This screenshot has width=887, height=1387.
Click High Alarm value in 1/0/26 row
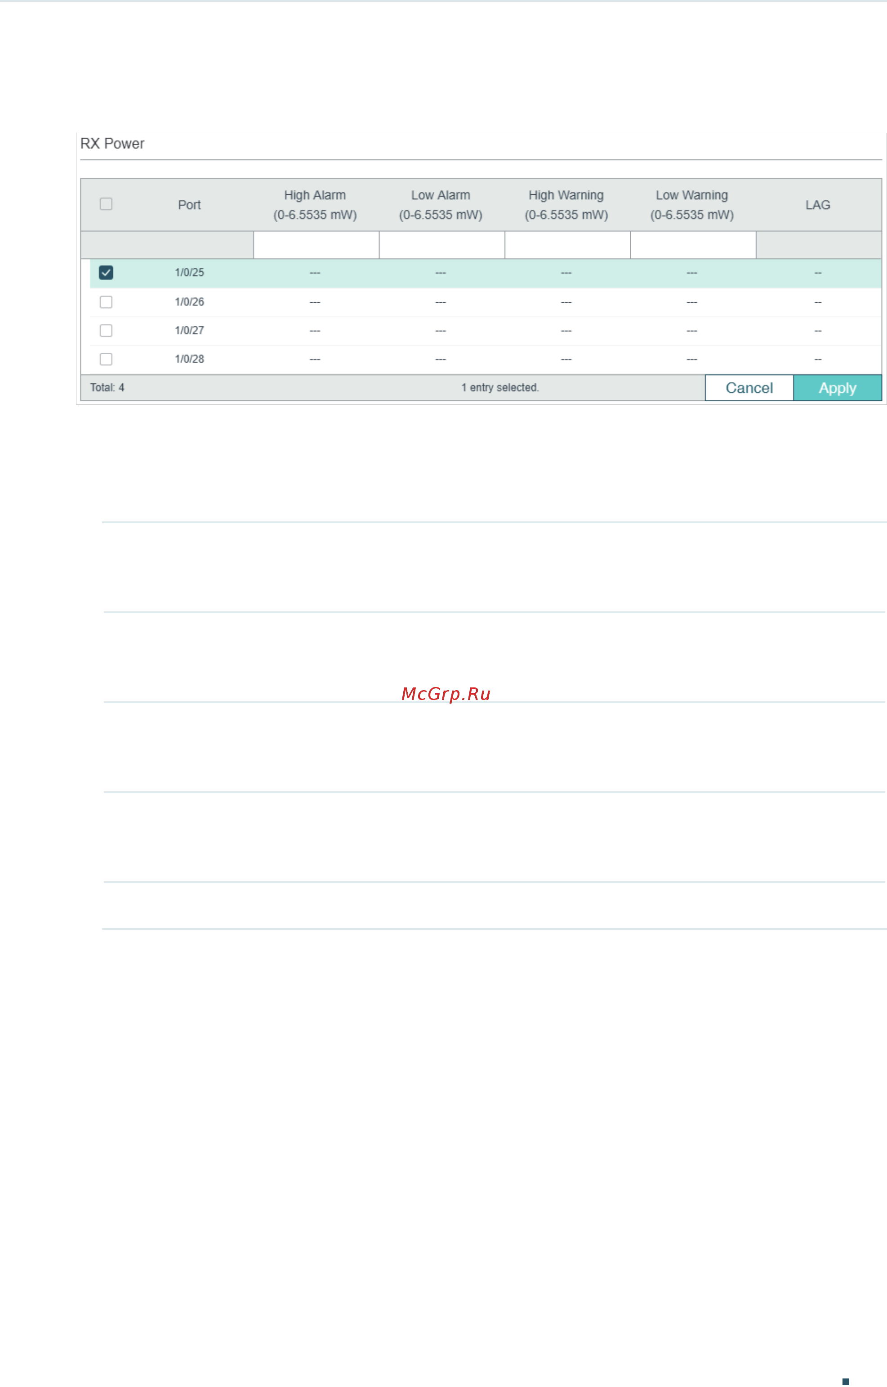315,302
